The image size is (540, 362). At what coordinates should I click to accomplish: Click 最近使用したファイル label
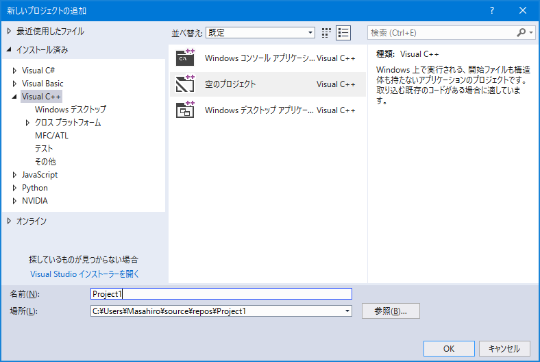50,32
